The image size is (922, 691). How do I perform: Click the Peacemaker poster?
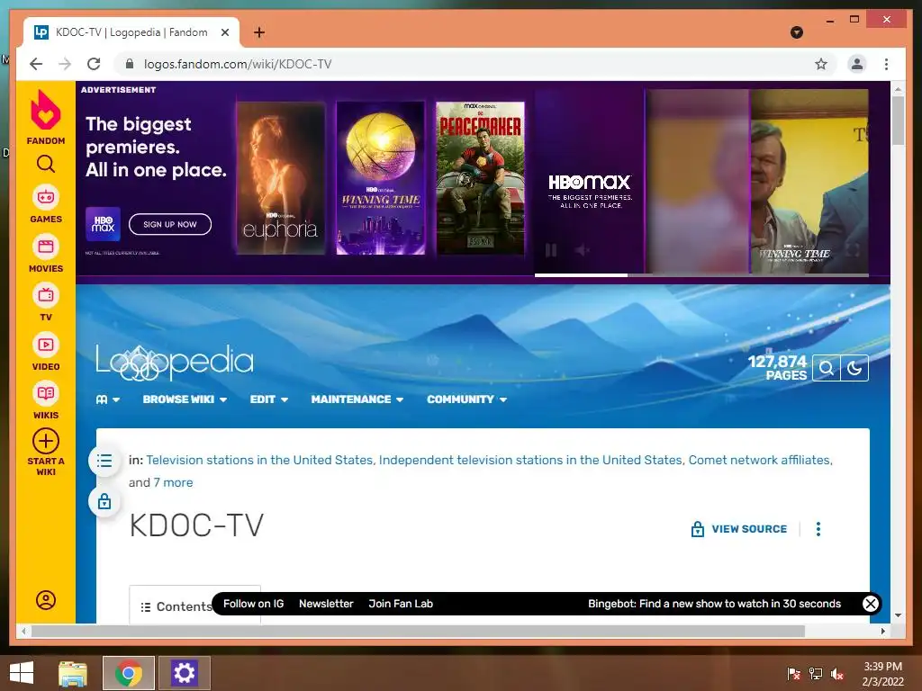click(481, 178)
